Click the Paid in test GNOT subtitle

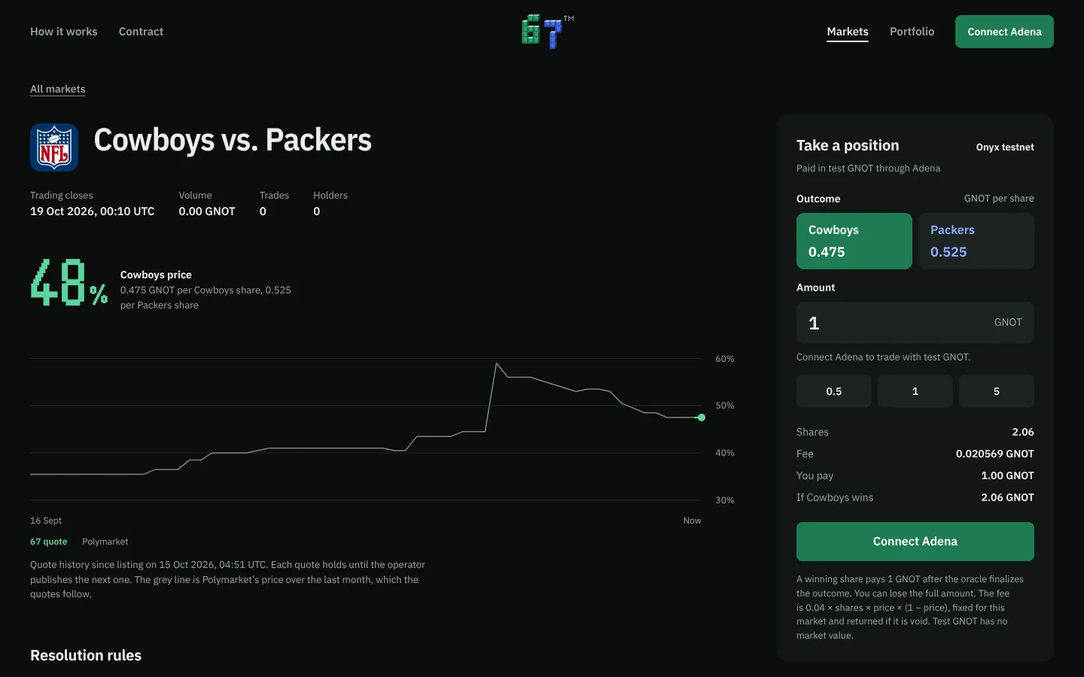pos(869,168)
